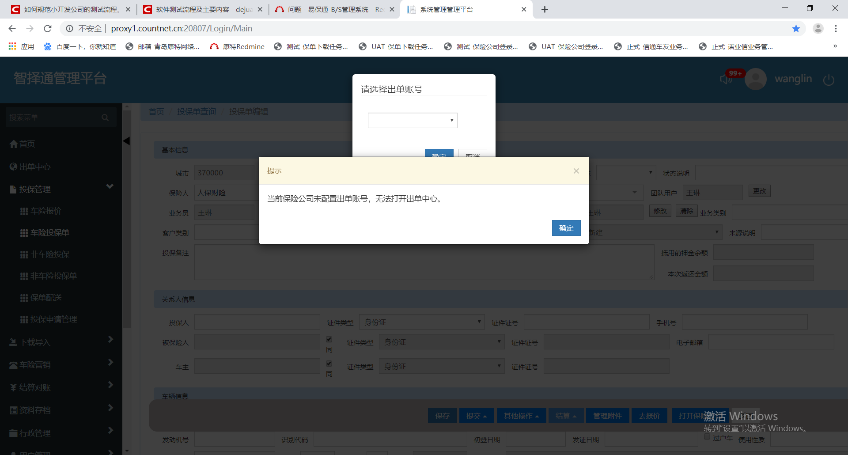Open the 结算 dropdown button
The width and height of the screenshot is (848, 455).
click(x=566, y=416)
